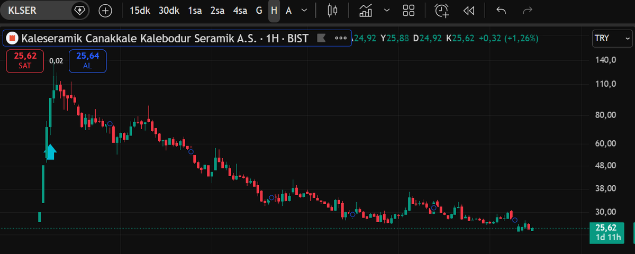635x254 pixels.
Task: Open the TRY currency dropdown
Action: coord(612,38)
